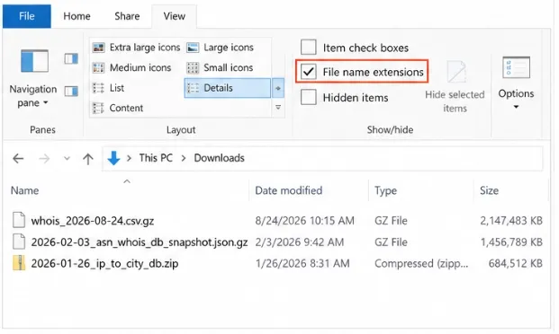Click the 2/3/2026 9:42 AM date cell
Image resolution: width=559 pixels, height=334 pixels.
[x=300, y=242]
